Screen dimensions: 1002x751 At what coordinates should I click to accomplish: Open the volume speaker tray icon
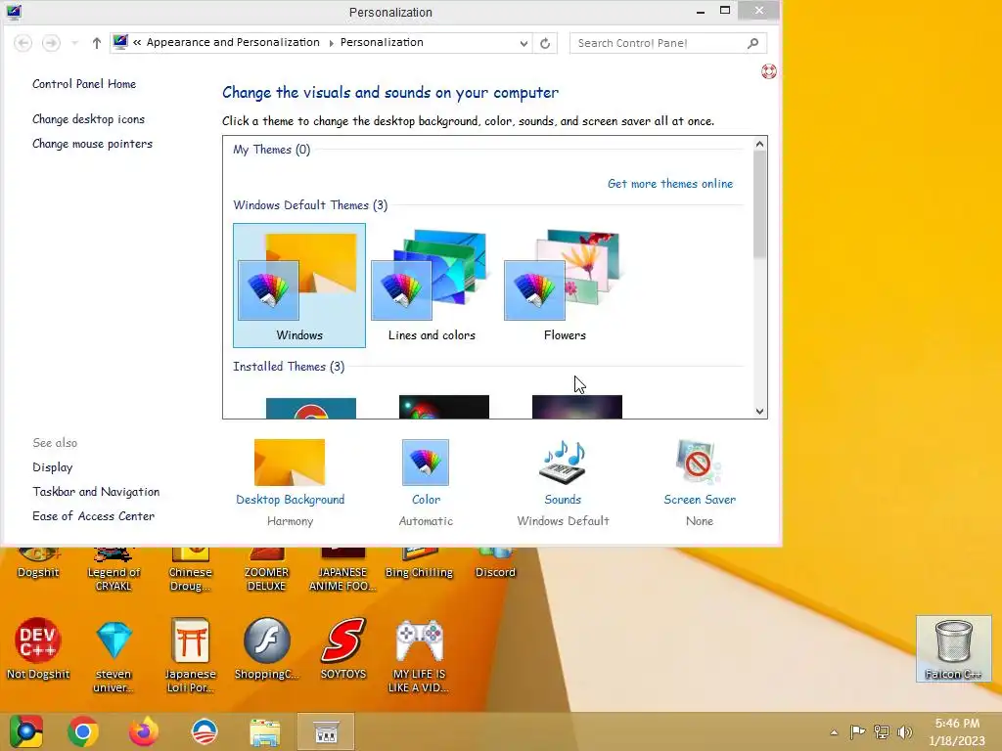pyautogui.click(x=905, y=731)
